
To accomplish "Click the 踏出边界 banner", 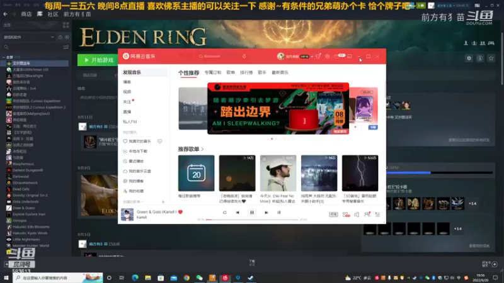I will click(x=278, y=108).
